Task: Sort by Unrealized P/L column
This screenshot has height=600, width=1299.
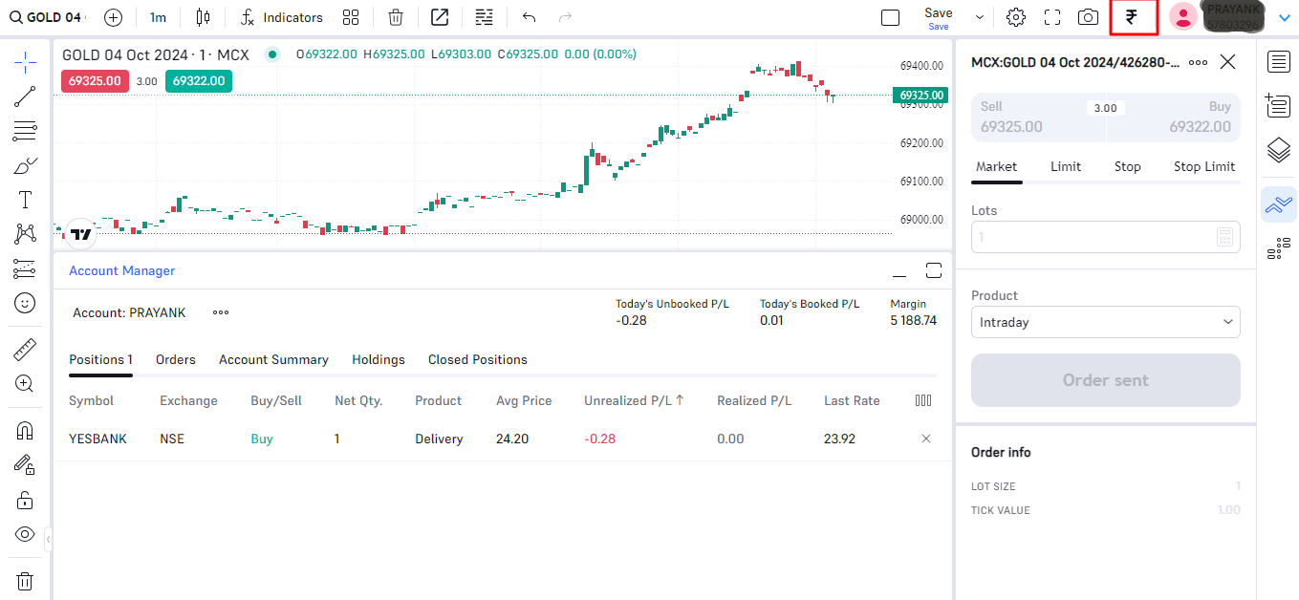Action: tap(634, 401)
